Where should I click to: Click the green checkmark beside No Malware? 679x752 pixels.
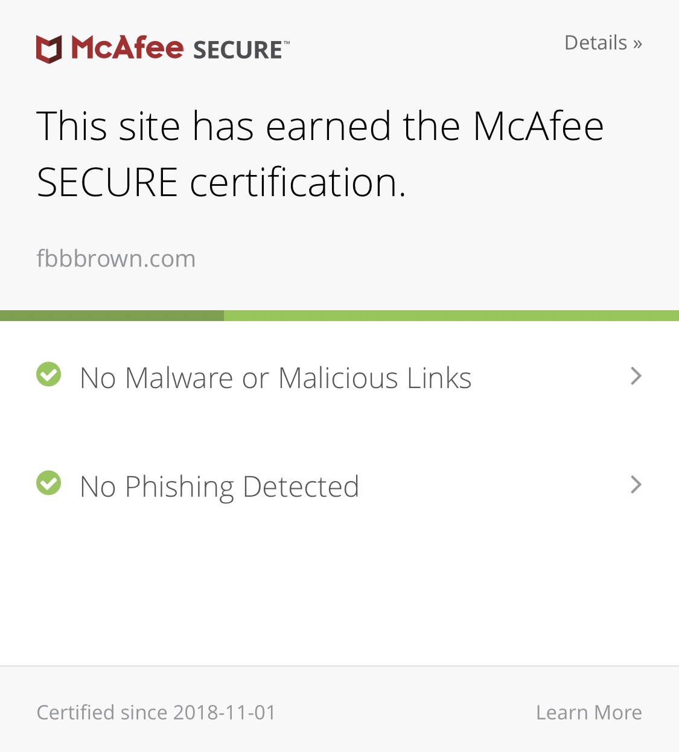pyautogui.click(x=49, y=374)
